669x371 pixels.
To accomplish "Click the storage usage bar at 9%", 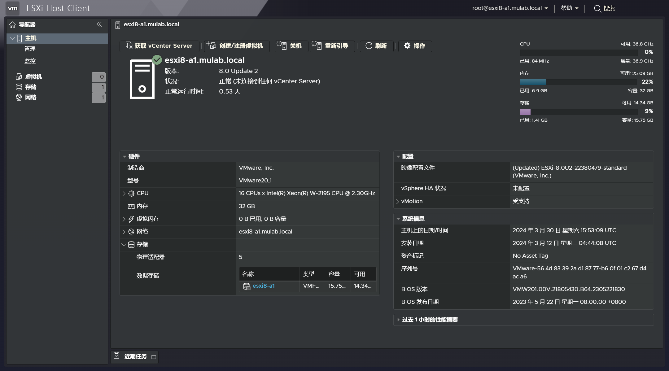I will pos(579,111).
